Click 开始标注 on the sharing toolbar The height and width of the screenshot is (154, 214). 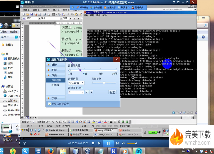point(82,7)
